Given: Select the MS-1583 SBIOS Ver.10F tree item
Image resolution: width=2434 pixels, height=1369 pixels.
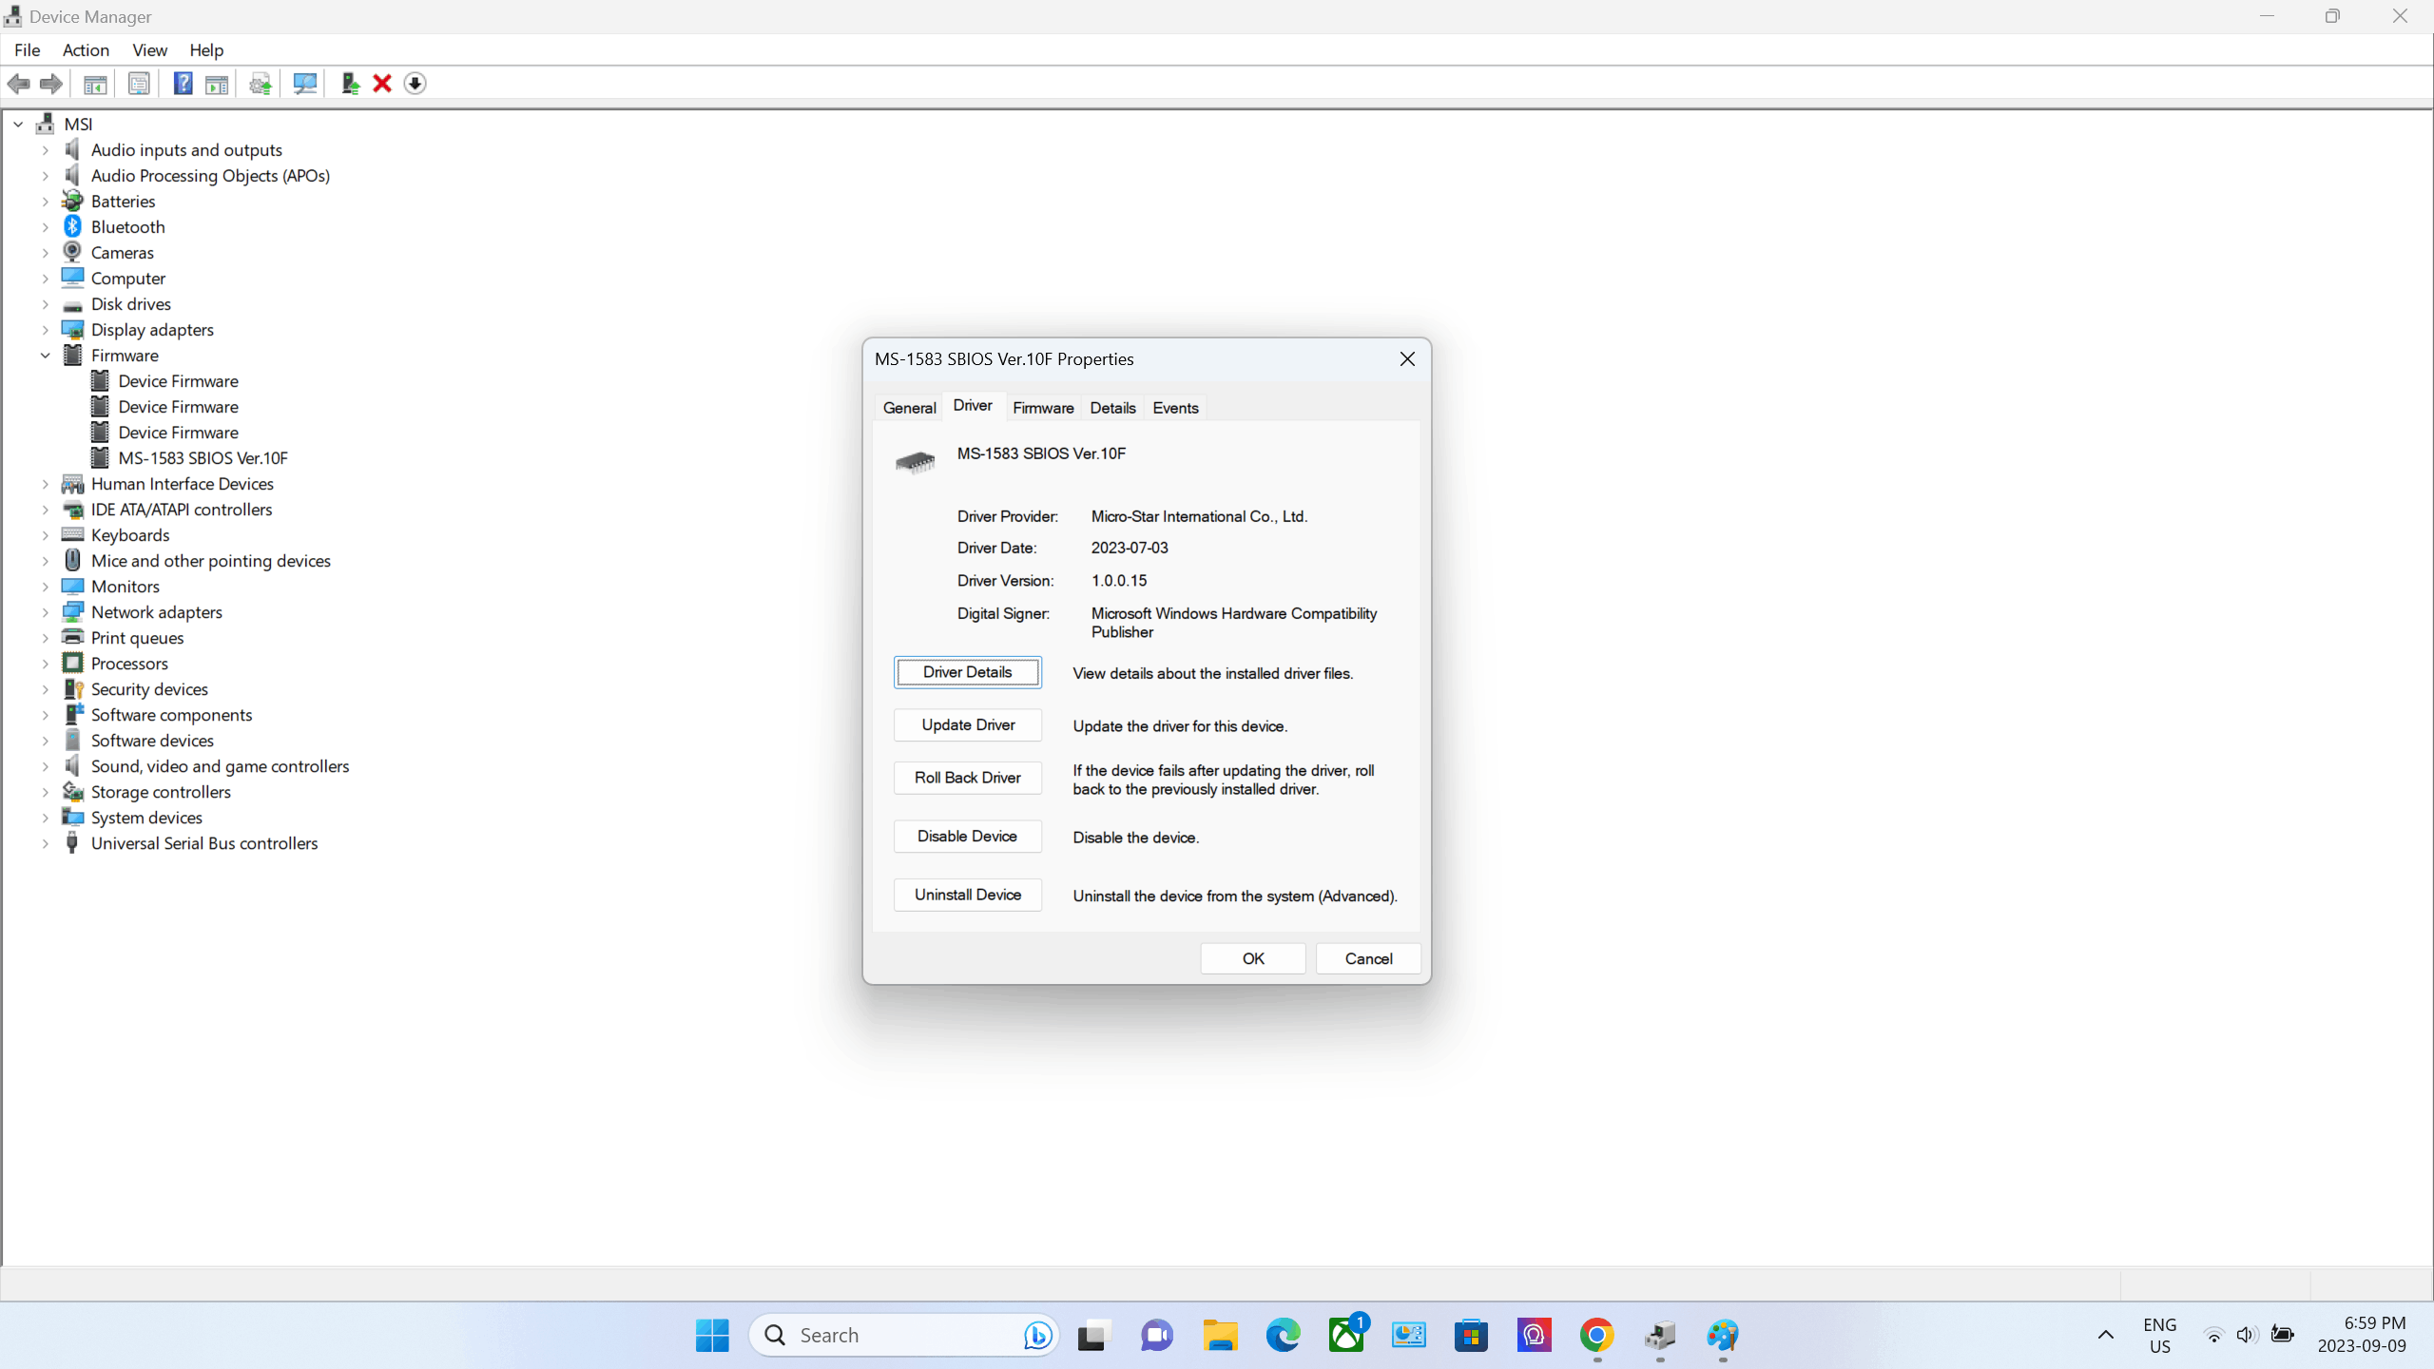Looking at the screenshot, I should coord(203,458).
